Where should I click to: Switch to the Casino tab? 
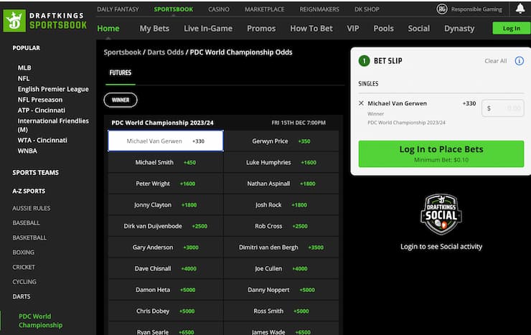tap(219, 9)
